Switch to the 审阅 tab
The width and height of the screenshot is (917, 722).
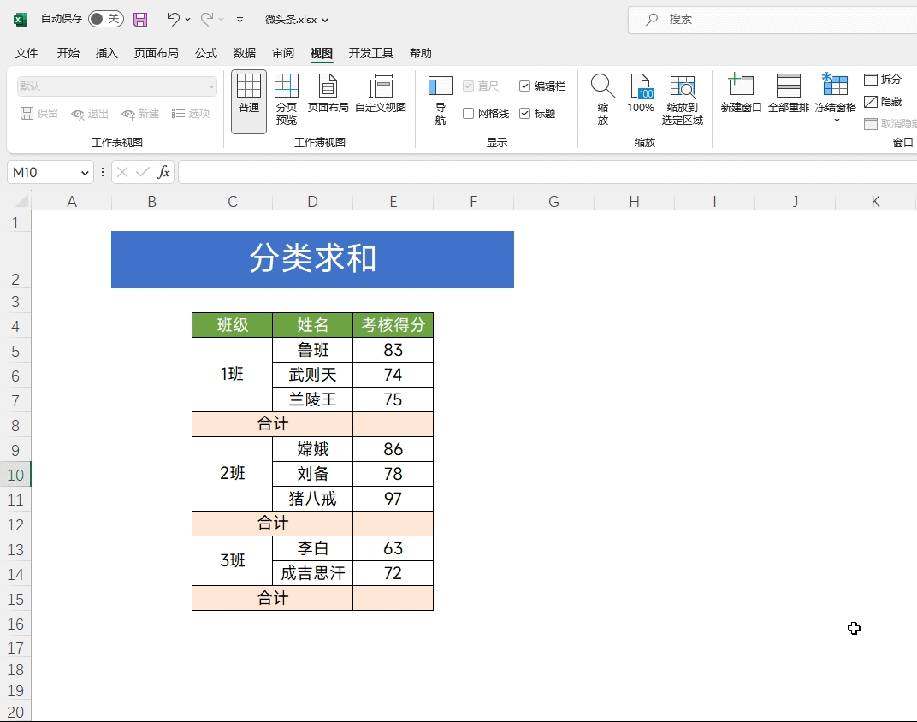[283, 53]
